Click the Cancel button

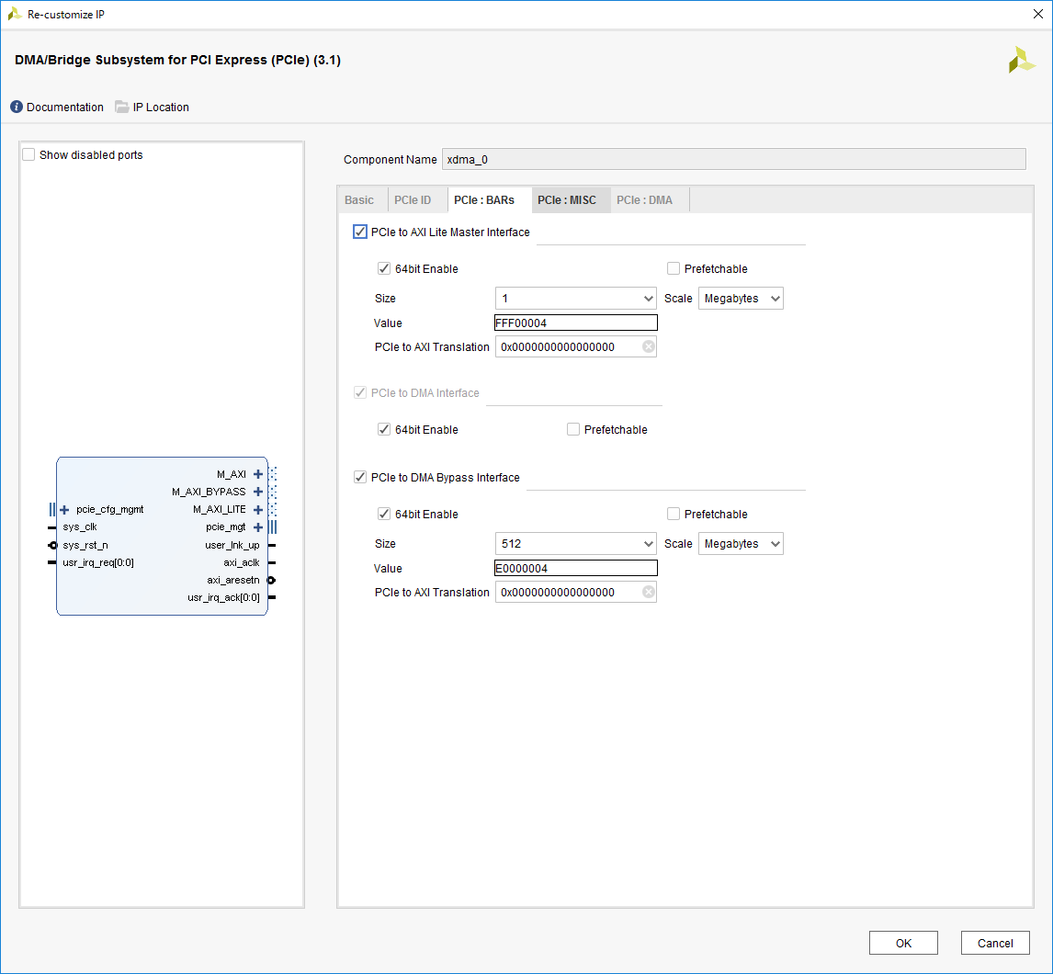(995, 943)
